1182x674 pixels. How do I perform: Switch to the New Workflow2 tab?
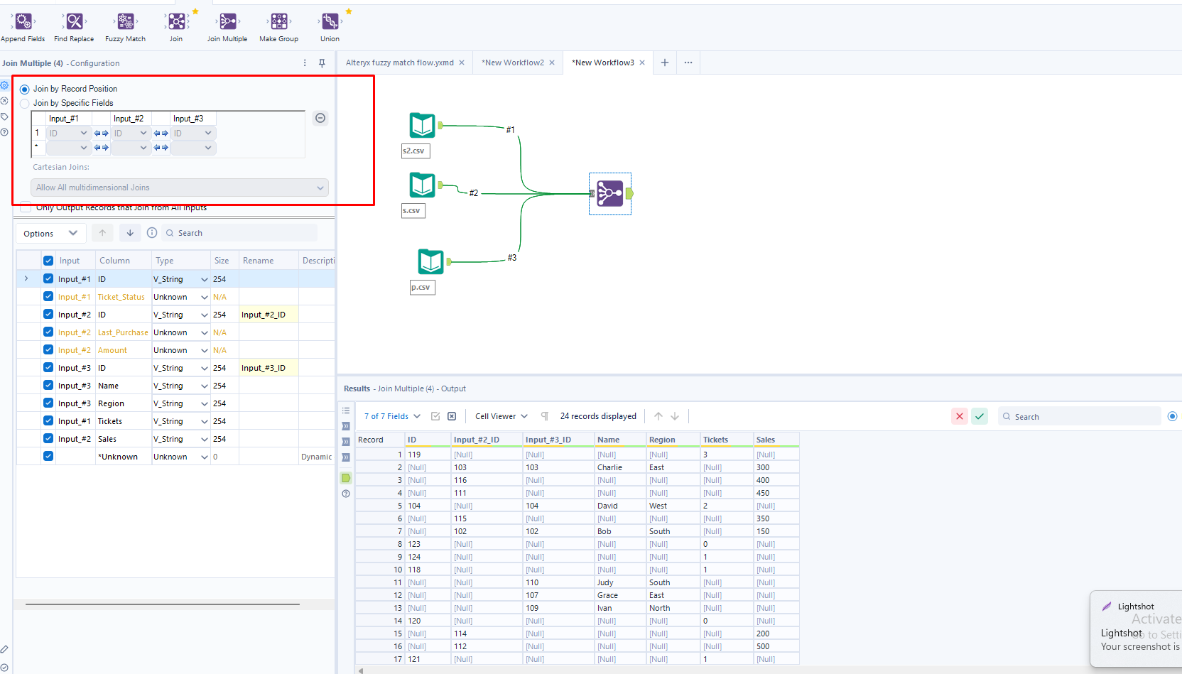[x=512, y=62]
